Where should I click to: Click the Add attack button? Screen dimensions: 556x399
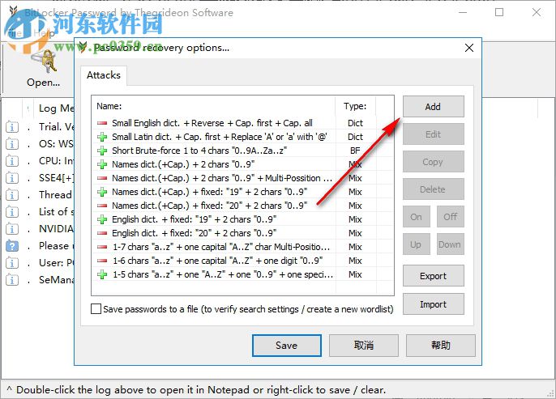point(433,107)
